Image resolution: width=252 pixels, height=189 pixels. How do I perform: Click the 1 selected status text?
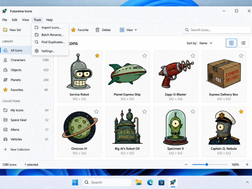[31, 164]
